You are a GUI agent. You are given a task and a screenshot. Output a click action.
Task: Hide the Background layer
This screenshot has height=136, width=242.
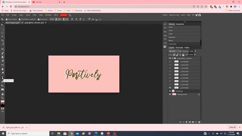coord(170,94)
